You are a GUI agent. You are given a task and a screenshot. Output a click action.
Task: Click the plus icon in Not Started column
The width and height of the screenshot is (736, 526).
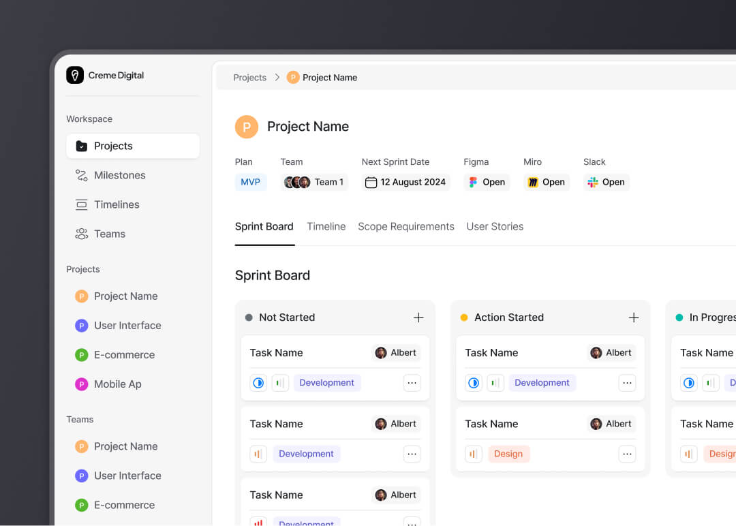pos(418,318)
